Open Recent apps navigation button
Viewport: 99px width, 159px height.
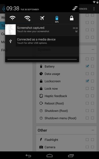coord(71,155)
